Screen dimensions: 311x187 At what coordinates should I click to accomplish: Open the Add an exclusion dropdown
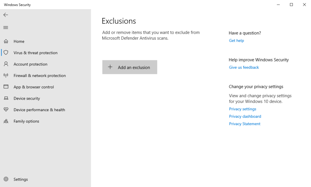[x=130, y=67]
